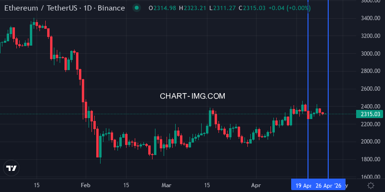The height and width of the screenshot is (192, 385).
Task: Click the 2000.00 price axis label
Action: (x=371, y=142)
